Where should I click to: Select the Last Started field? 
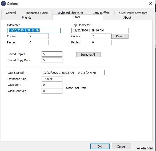coord(73,73)
